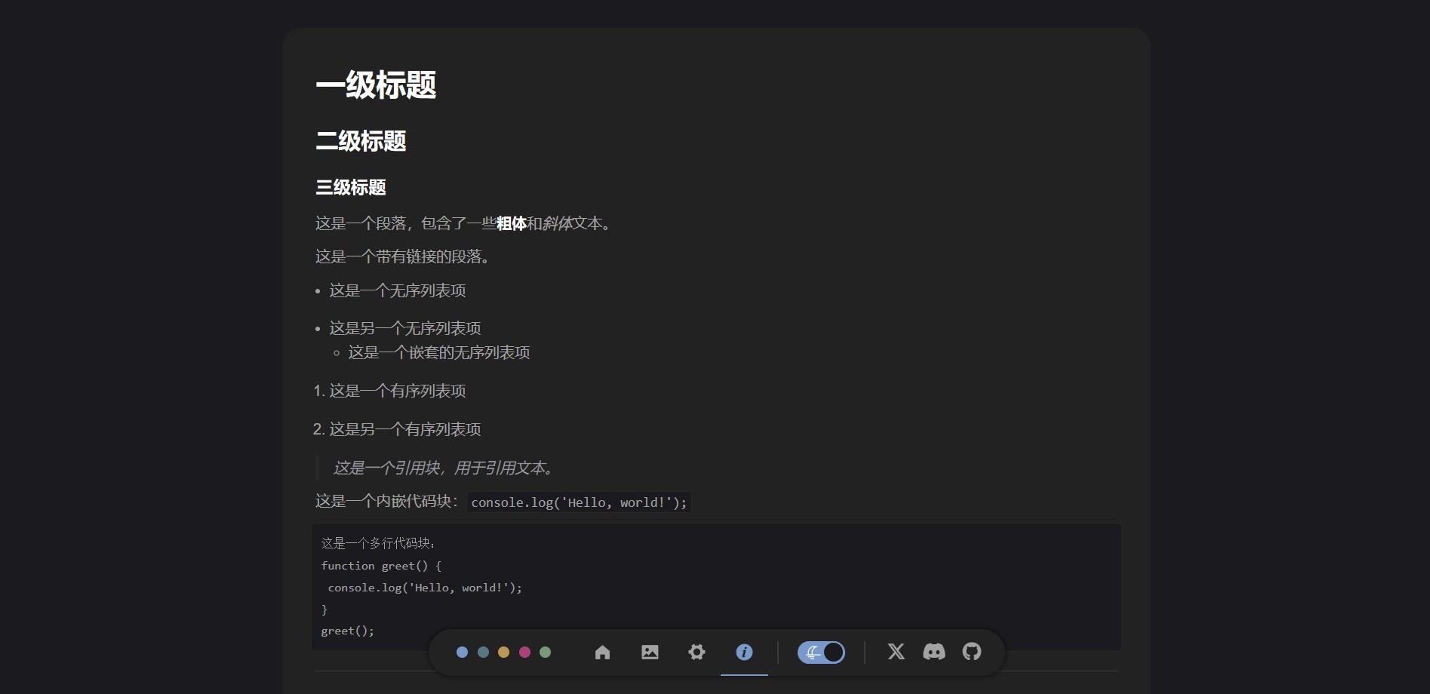Open the GitHub icon link

pos(972,652)
